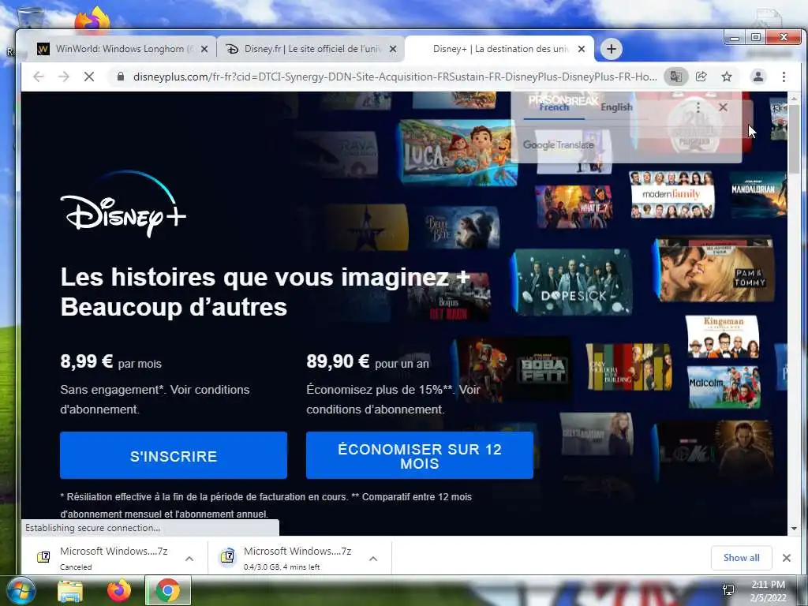The width and height of the screenshot is (808, 606).
Task: Click the S'INSCRIRE button
Action: [x=173, y=455]
